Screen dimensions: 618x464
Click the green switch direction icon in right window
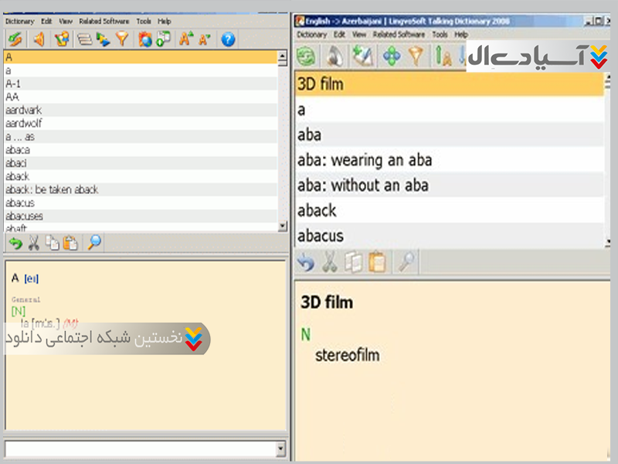coord(307,56)
